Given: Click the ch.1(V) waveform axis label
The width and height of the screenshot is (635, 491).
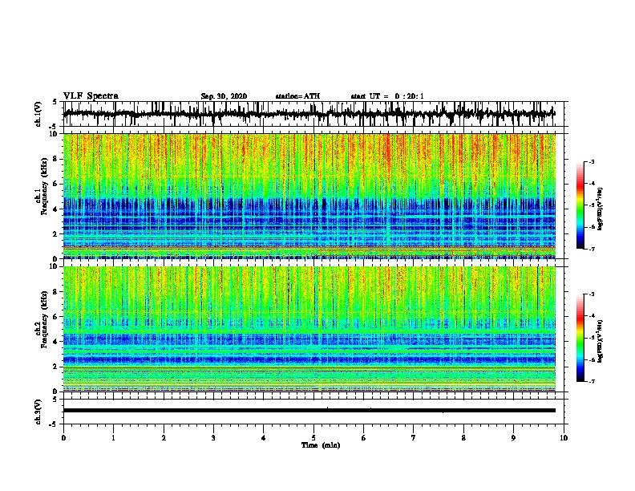Looking at the screenshot, I should coord(38,114).
